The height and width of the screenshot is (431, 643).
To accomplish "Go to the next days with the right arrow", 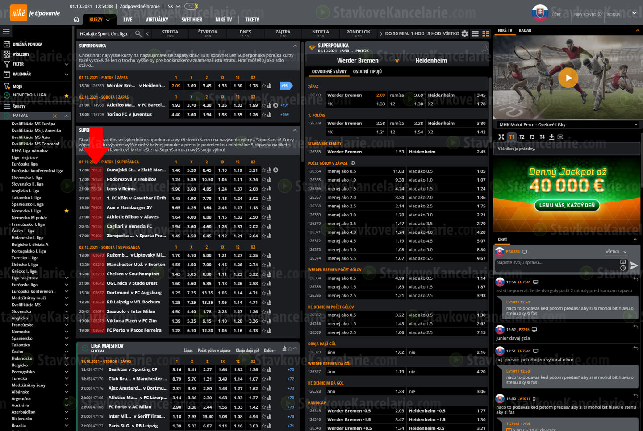I will coord(381,33).
